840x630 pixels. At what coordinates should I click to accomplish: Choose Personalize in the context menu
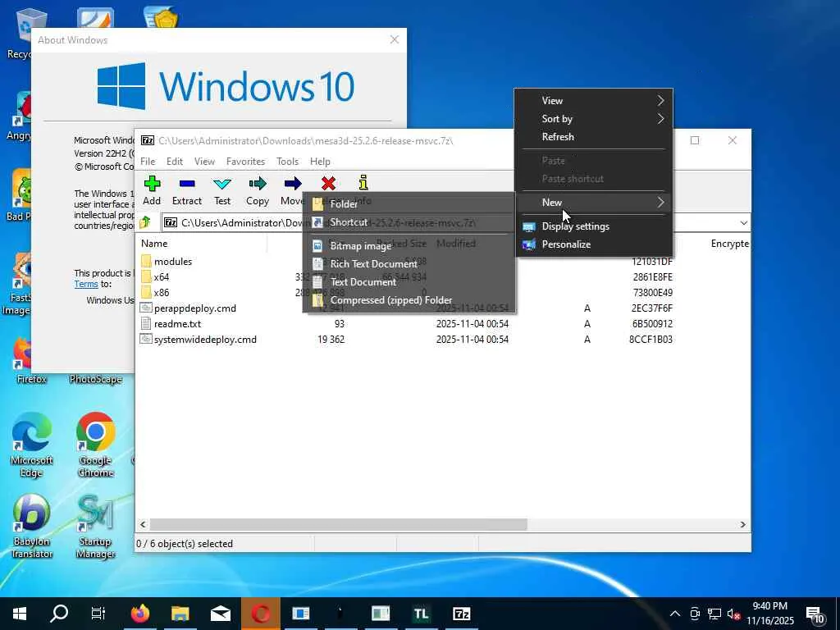coord(594,244)
